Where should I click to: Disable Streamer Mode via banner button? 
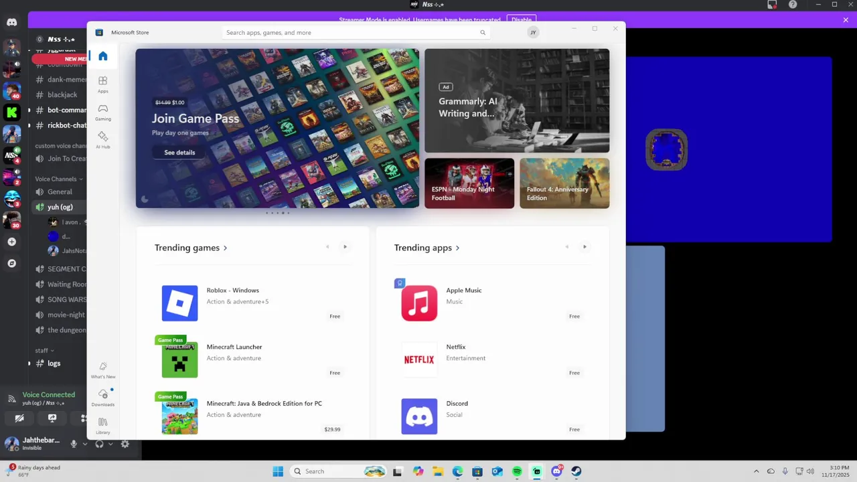click(522, 19)
